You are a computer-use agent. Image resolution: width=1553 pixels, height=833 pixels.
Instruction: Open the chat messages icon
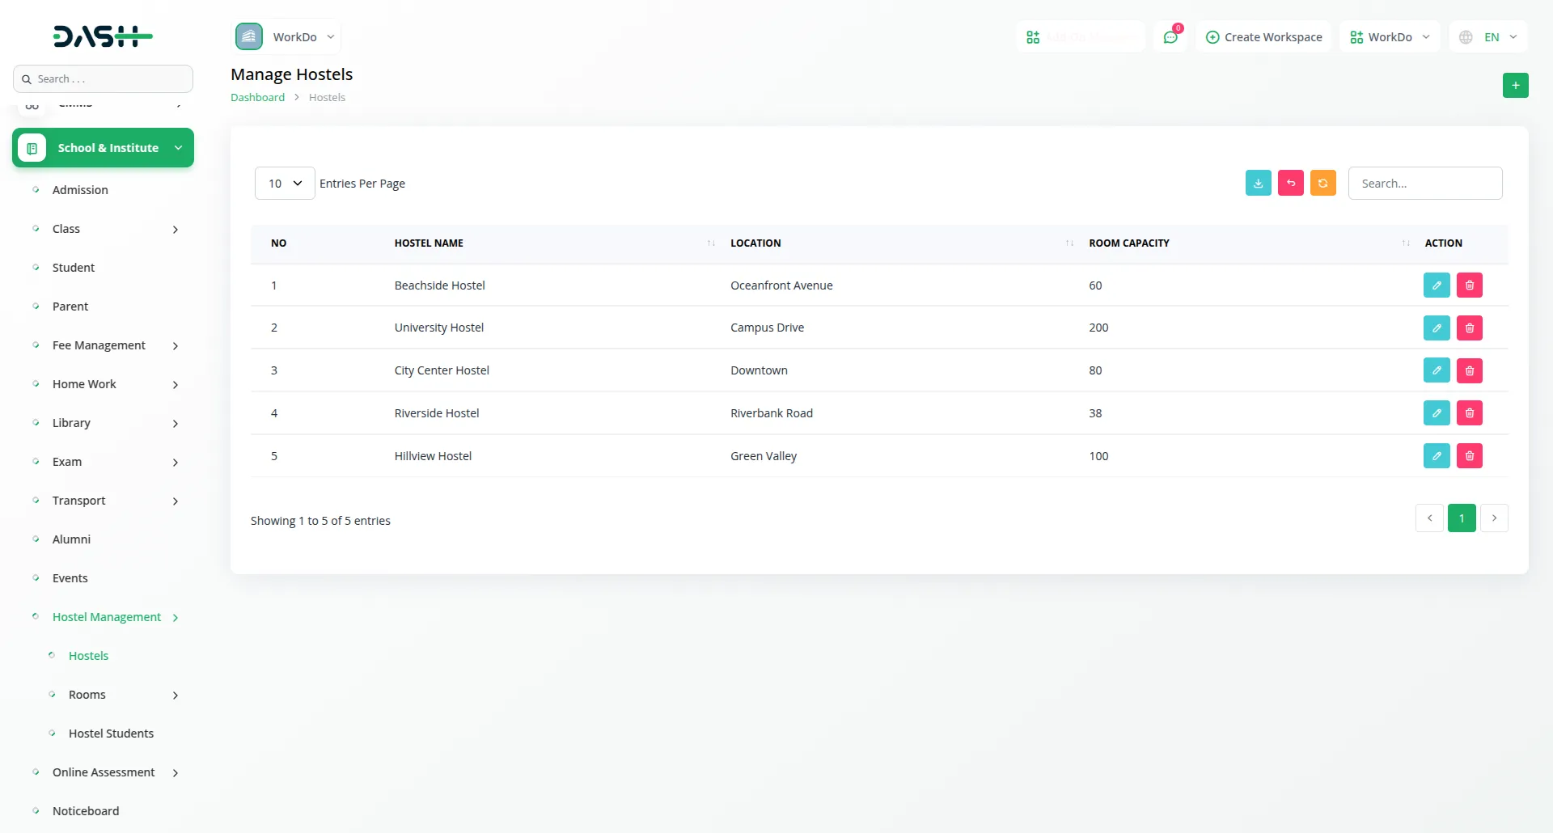point(1170,37)
